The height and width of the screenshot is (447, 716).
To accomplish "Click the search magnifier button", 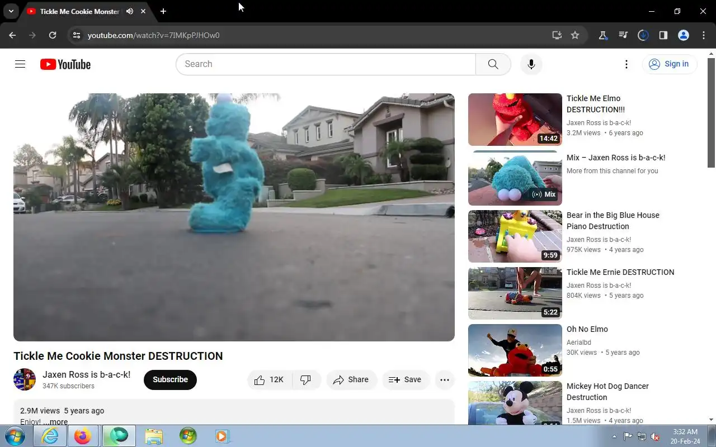I will click(493, 64).
